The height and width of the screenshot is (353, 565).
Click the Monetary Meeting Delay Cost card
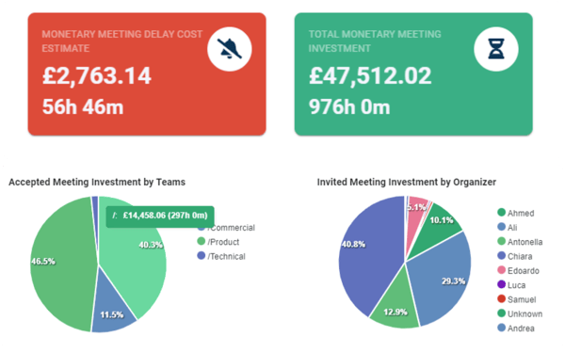pyautogui.click(x=147, y=74)
